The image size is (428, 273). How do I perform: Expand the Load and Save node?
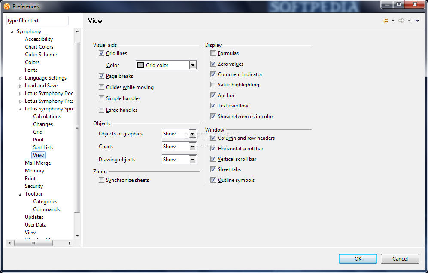pos(20,86)
